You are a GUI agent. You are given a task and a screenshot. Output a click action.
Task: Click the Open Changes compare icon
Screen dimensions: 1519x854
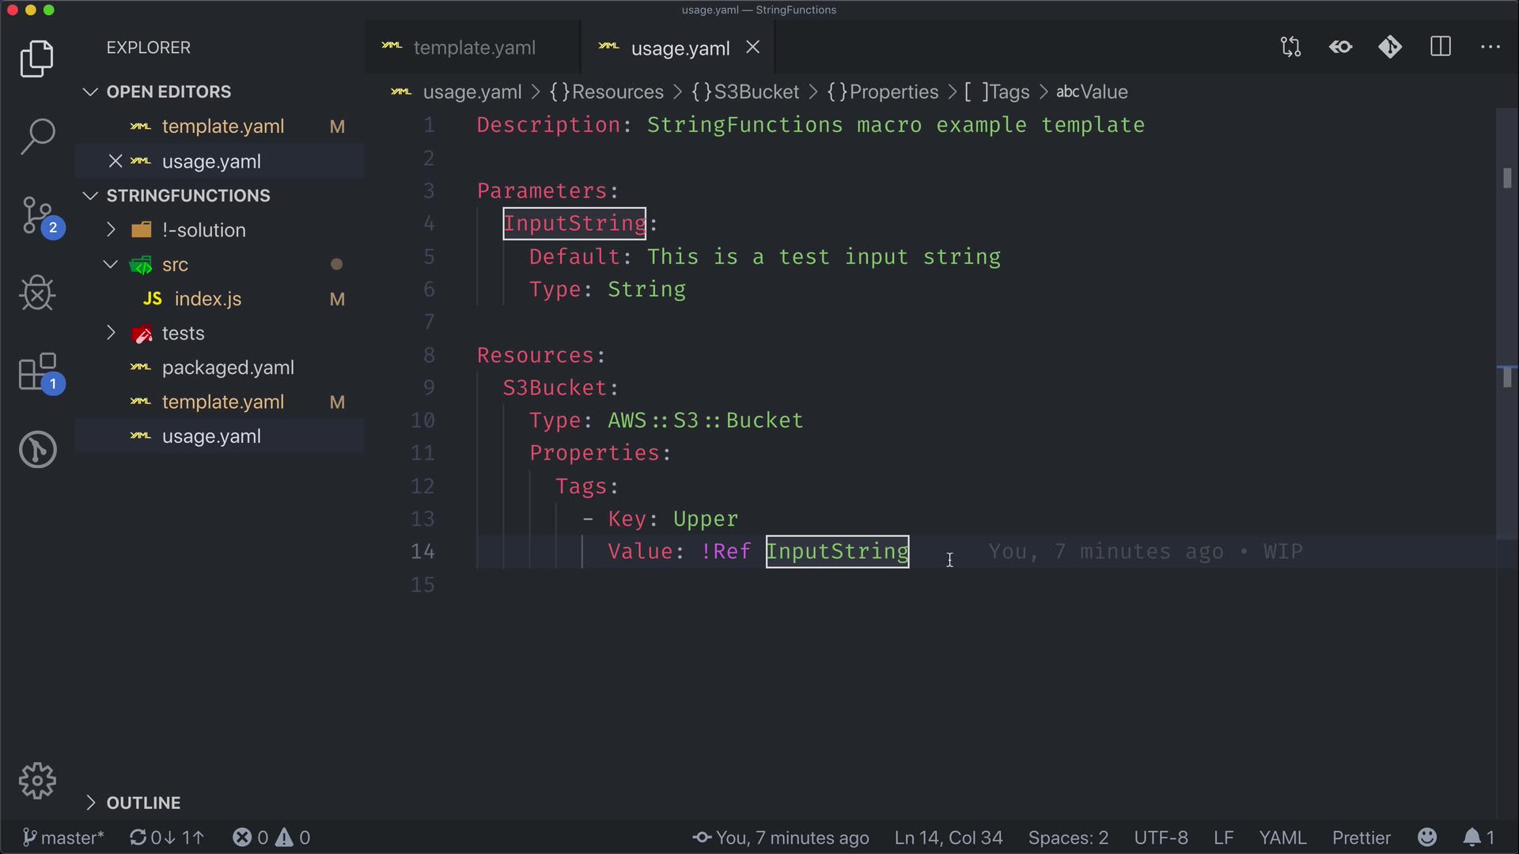1290,47
